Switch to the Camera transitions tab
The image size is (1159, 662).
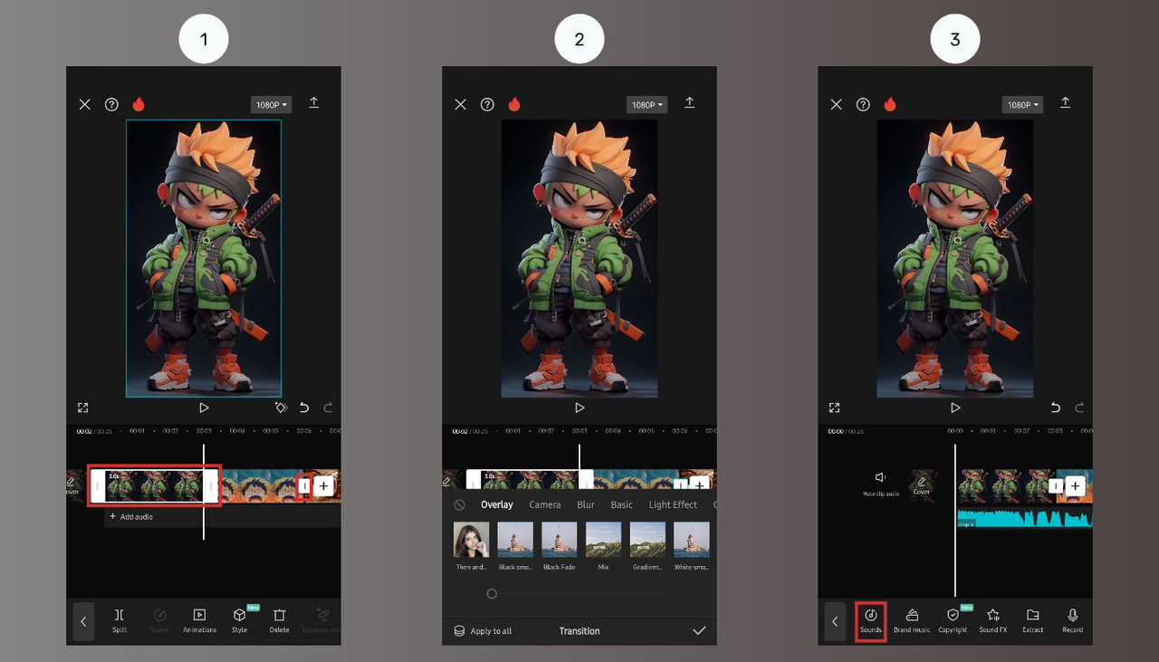544,504
